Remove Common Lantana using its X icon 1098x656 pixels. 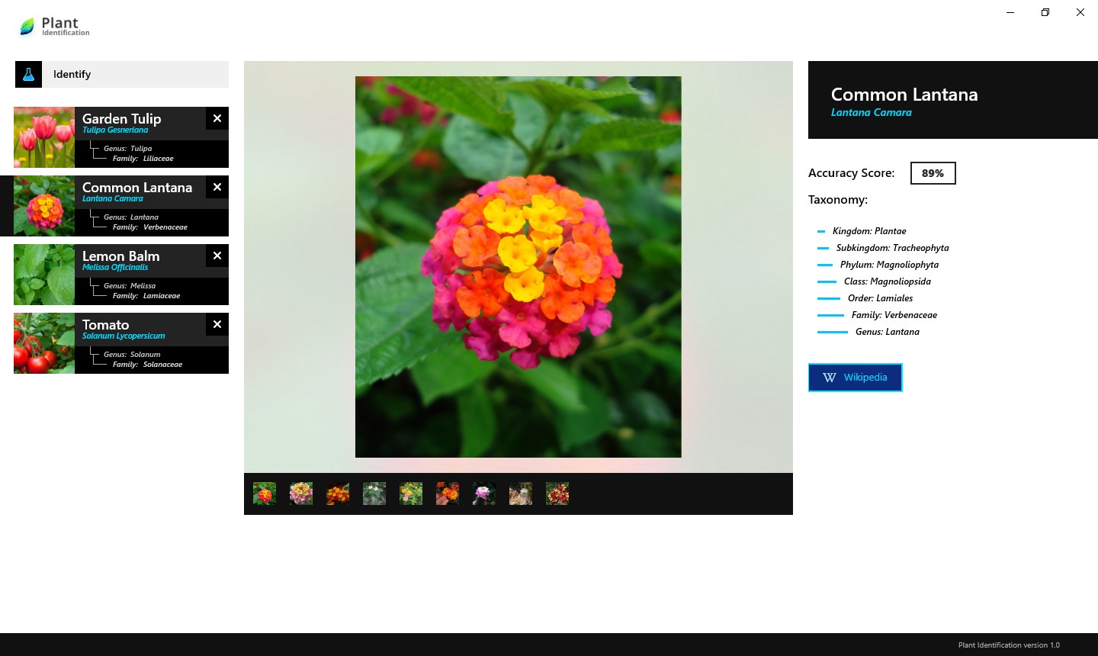[217, 187]
